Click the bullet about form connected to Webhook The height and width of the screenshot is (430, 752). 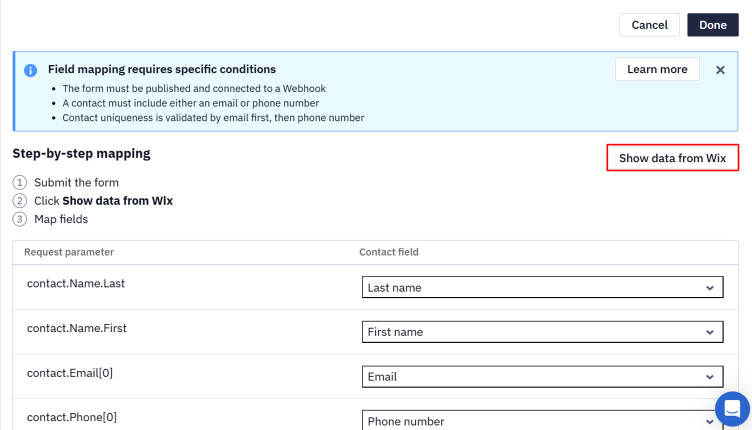tap(194, 88)
